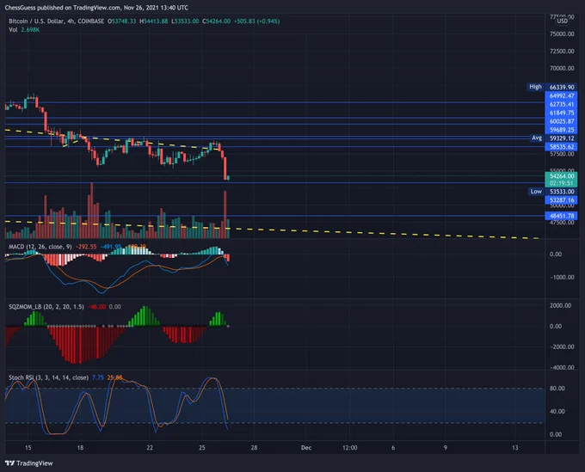The width and height of the screenshot is (585, 472).
Task: Click the 40.00 level on Stoch RSI axis
Action: pos(557,411)
